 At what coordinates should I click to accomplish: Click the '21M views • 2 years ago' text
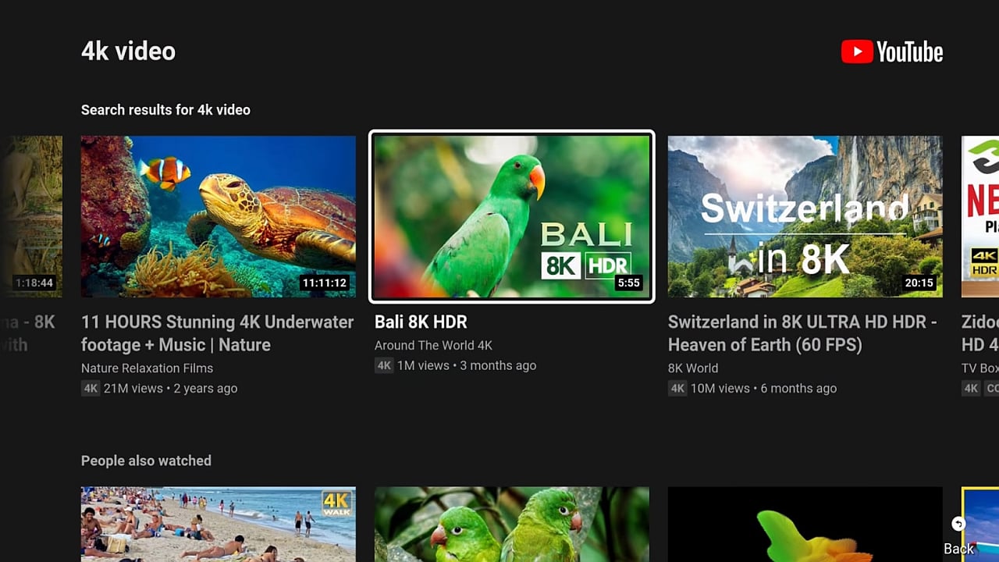(171, 388)
